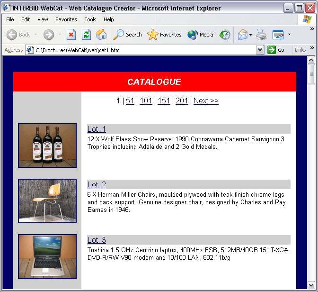Click the Forward navigation arrow icon
Image resolution: width=318 pixels, height=292 pixels.
(49, 35)
